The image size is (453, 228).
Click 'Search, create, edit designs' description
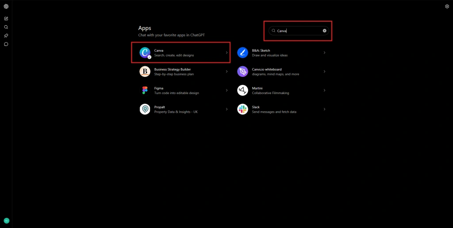[174, 55]
